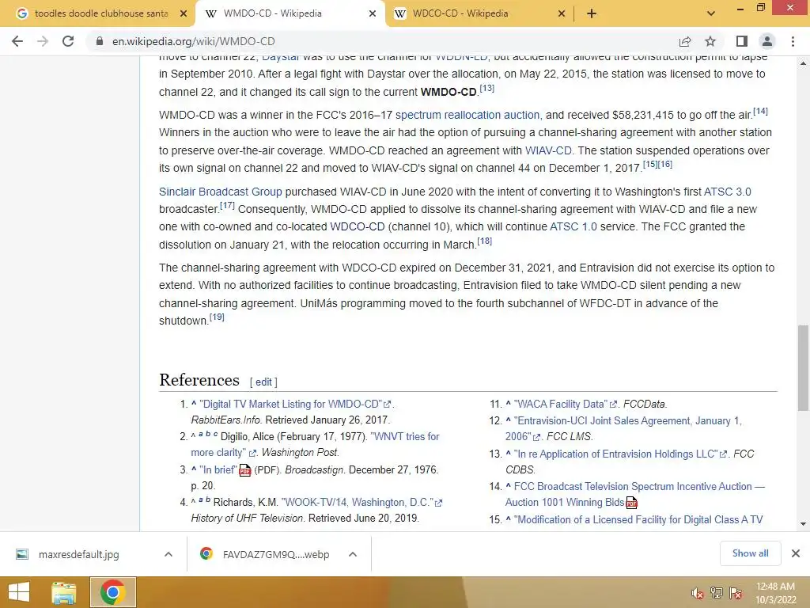The image size is (810, 608).
Task: Click the muted volume tray icon
Action: (x=698, y=594)
